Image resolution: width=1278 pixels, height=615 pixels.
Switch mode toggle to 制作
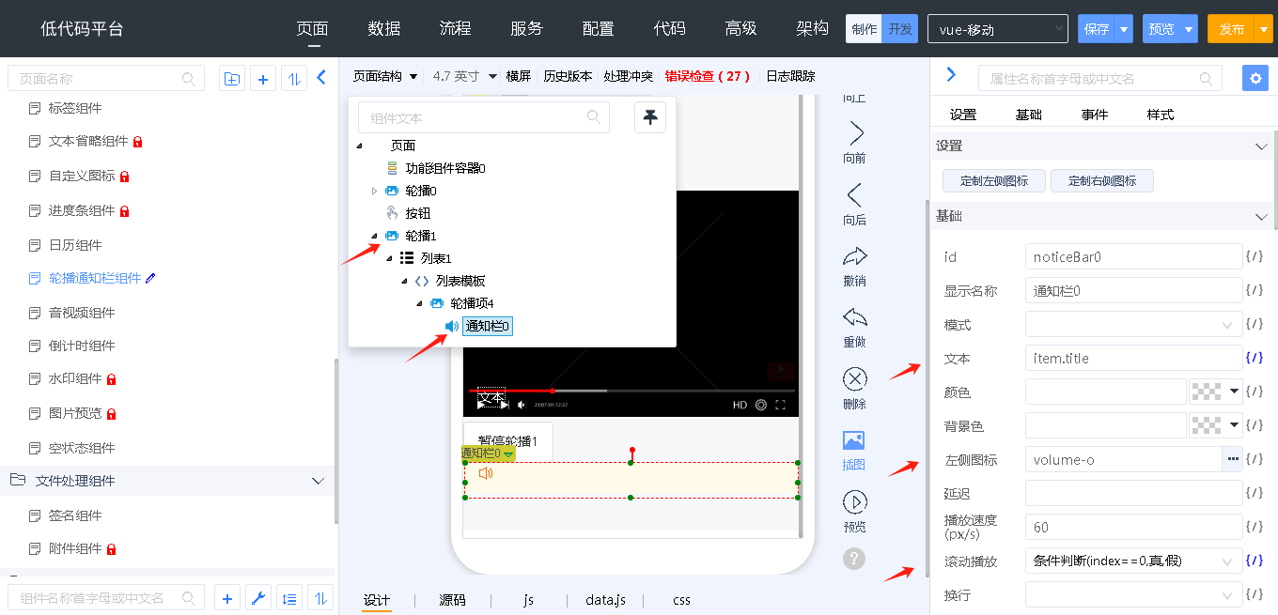864,29
